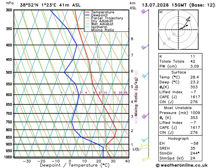
Task: Click the Surface CAPE value 1617
Action: coord(195,97)
